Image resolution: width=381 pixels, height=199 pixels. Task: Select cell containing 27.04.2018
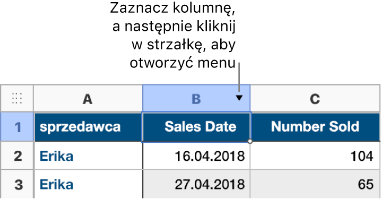(x=196, y=184)
